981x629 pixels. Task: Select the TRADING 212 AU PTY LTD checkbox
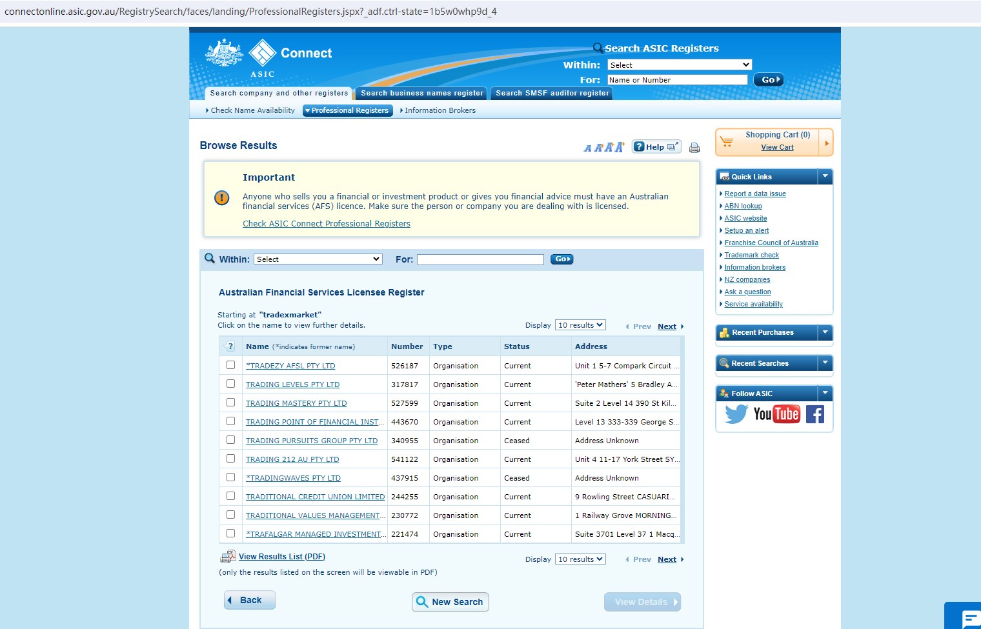click(x=230, y=459)
